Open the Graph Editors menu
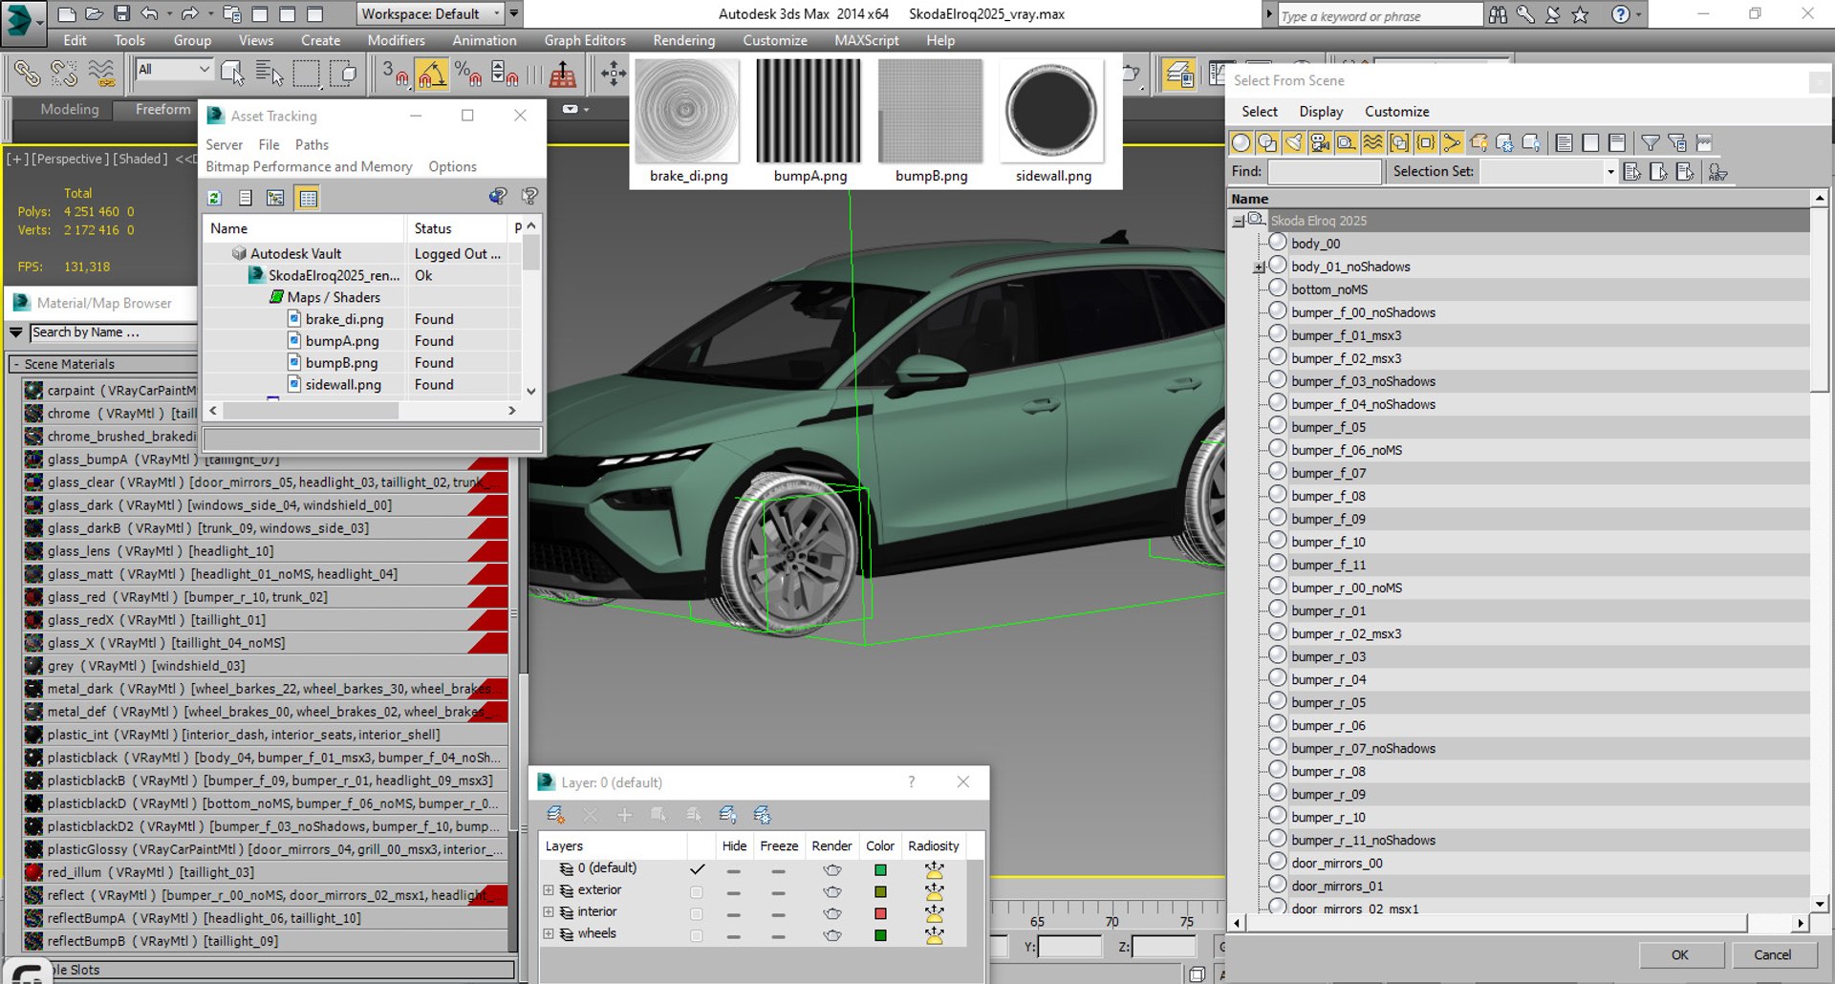The height and width of the screenshot is (984, 1835). coord(585,40)
